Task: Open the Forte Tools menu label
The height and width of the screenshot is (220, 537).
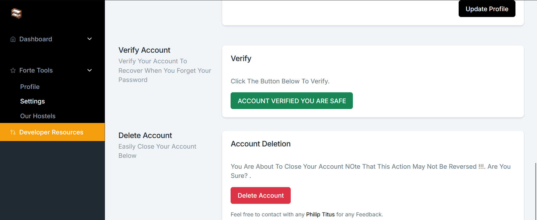Action: click(36, 70)
